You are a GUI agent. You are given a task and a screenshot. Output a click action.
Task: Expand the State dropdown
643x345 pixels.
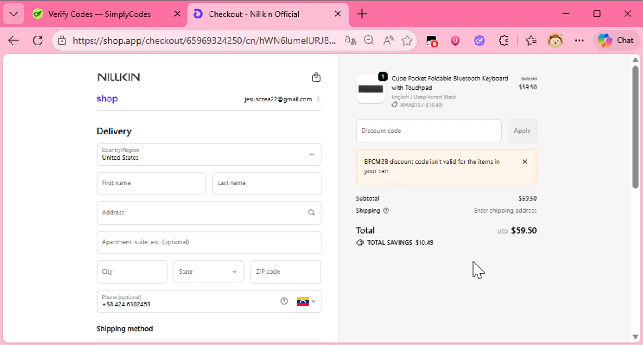pyautogui.click(x=209, y=272)
